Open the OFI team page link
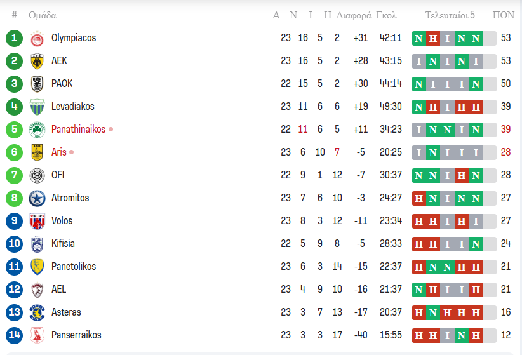Screen dimensions: 522x355 click(58, 175)
